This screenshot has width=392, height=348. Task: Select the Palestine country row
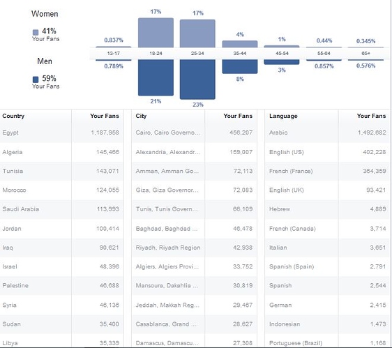tap(62, 285)
